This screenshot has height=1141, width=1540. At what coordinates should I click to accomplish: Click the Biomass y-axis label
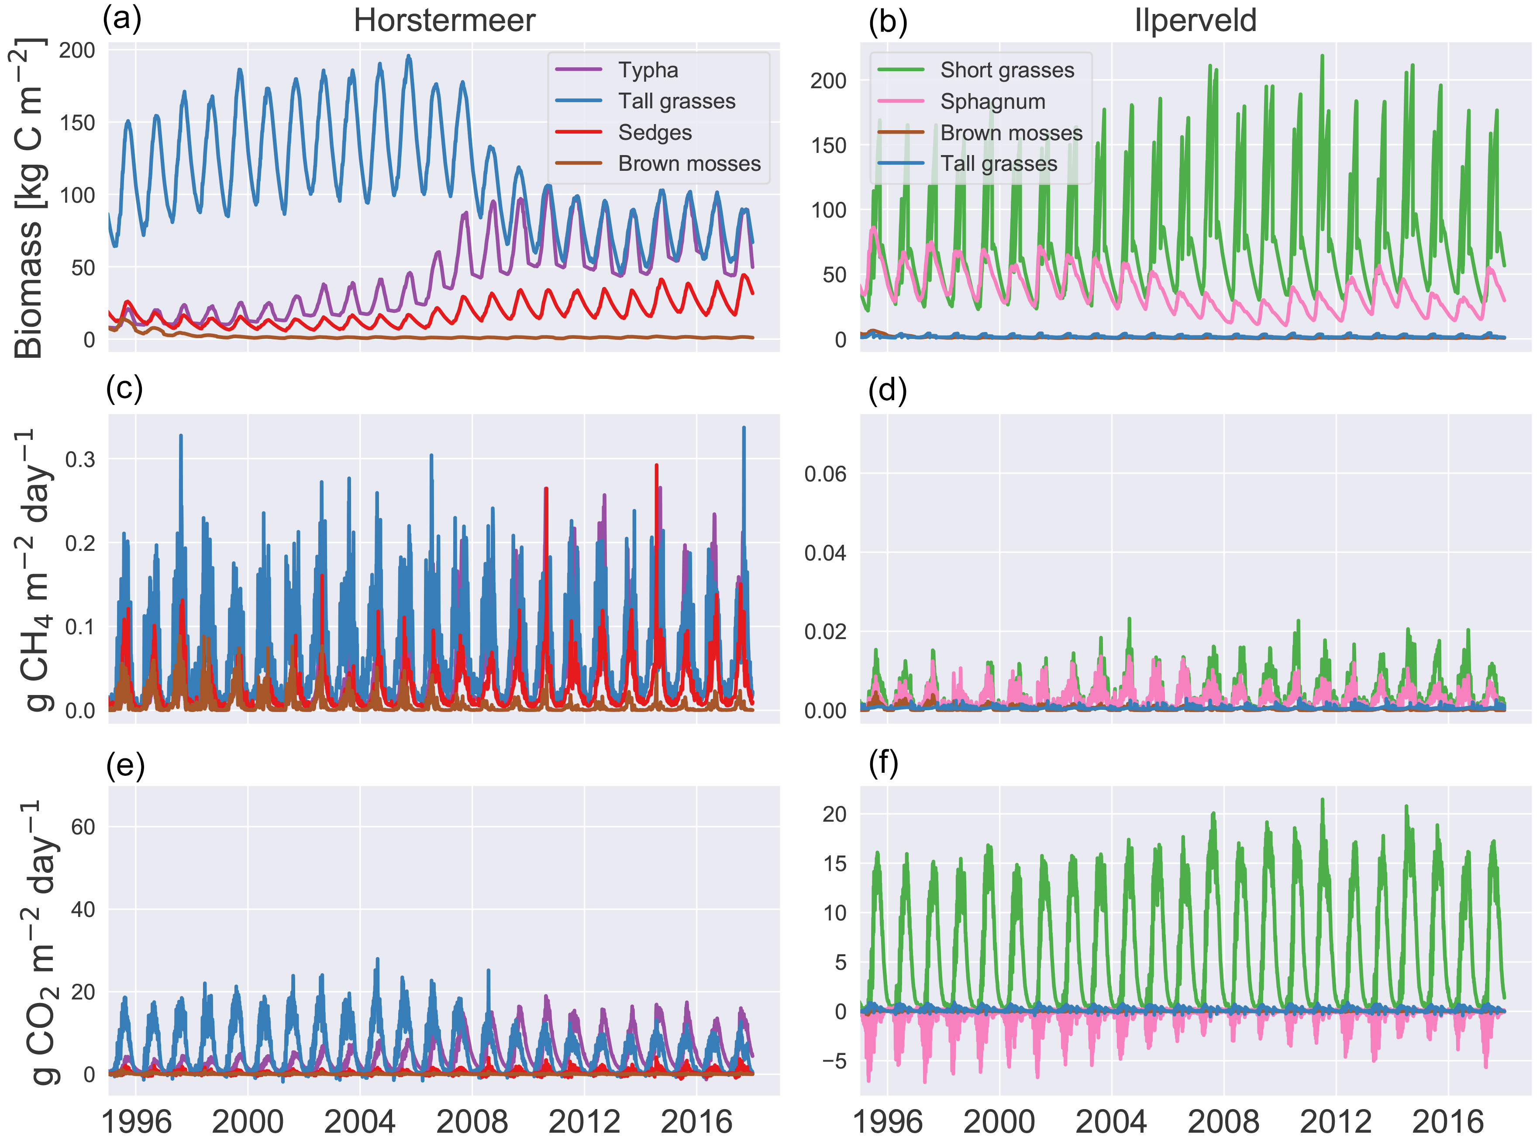tap(29, 199)
